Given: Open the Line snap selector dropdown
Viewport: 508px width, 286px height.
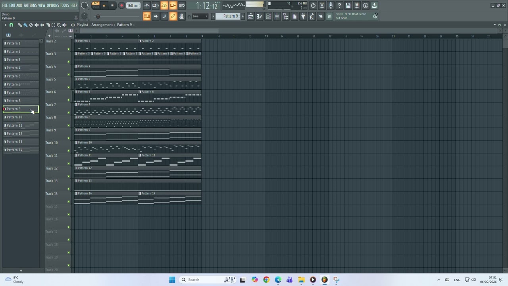Looking at the screenshot, I should pyautogui.click(x=200, y=16).
